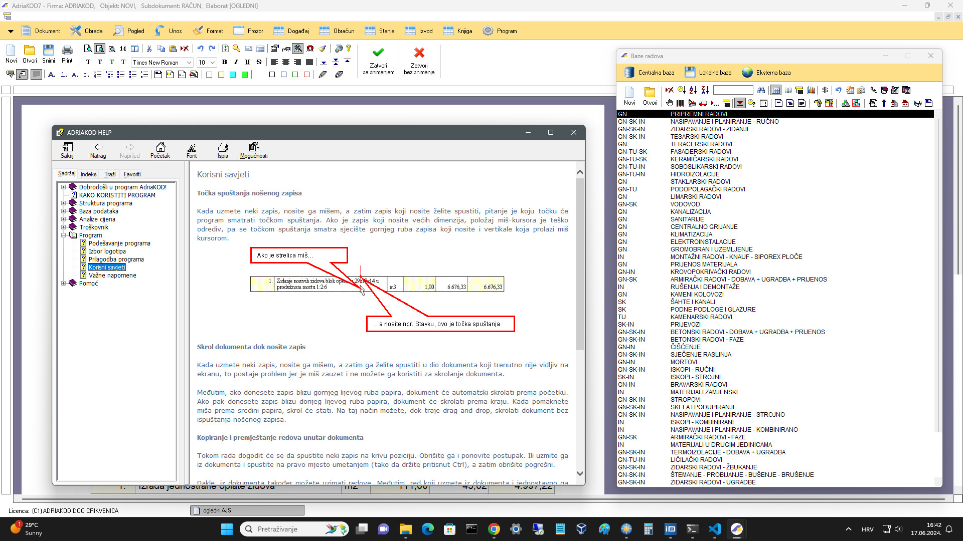Click the bar chart icon in Baze radova
The image size is (963, 541).
pos(811,90)
